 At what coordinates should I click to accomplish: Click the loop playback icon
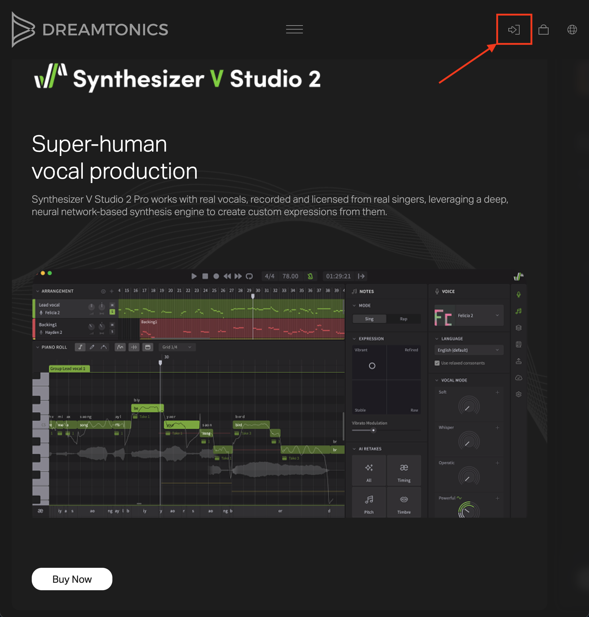pyautogui.click(x=249, y=276)
